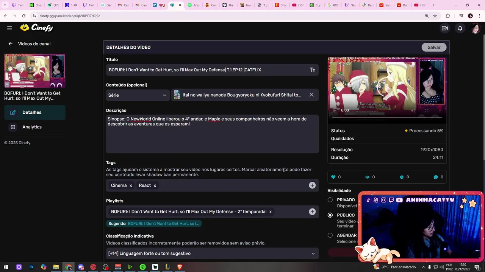The image size is (485, 272).
Task: Click the 24:11 duration value
Action: tap(438, 158)
